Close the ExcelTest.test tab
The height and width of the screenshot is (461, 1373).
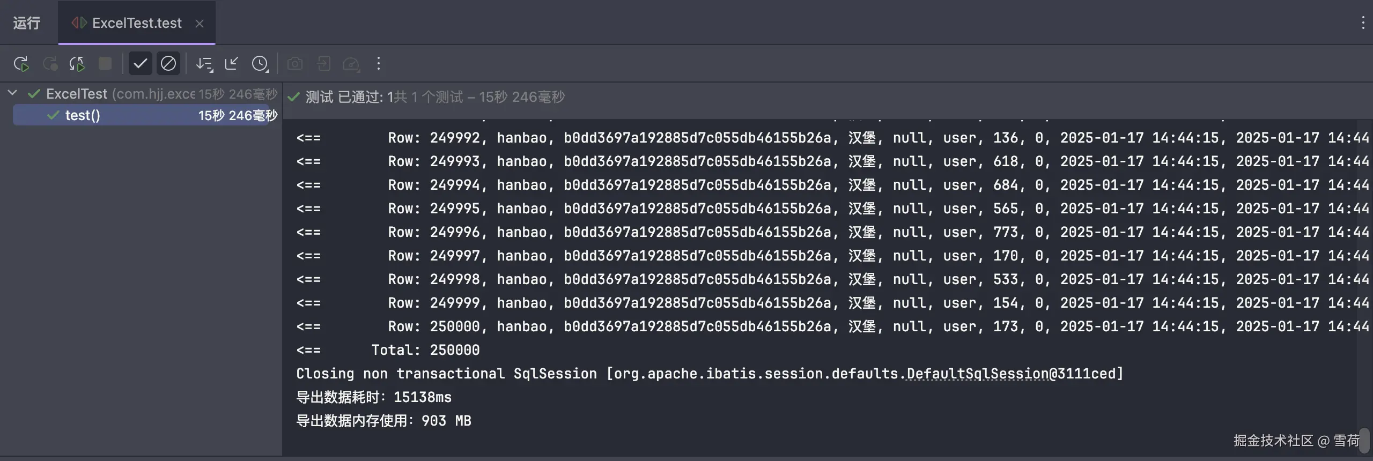[x=200, y=24]
